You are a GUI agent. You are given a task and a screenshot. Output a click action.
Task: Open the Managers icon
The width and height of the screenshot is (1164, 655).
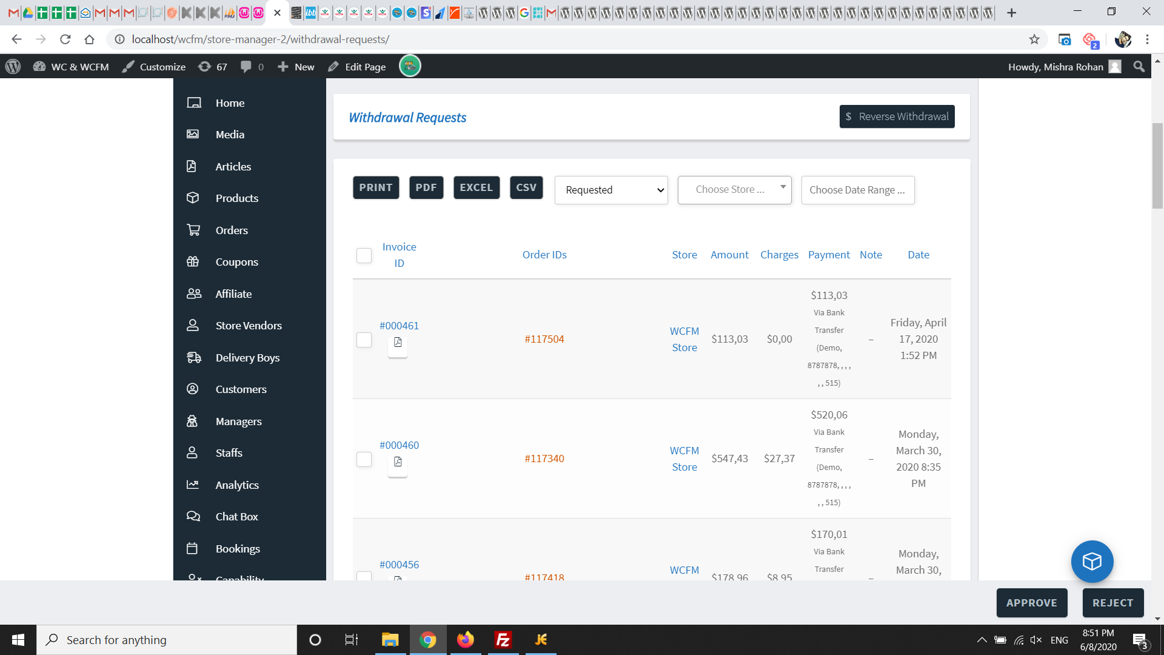point(192,421)
